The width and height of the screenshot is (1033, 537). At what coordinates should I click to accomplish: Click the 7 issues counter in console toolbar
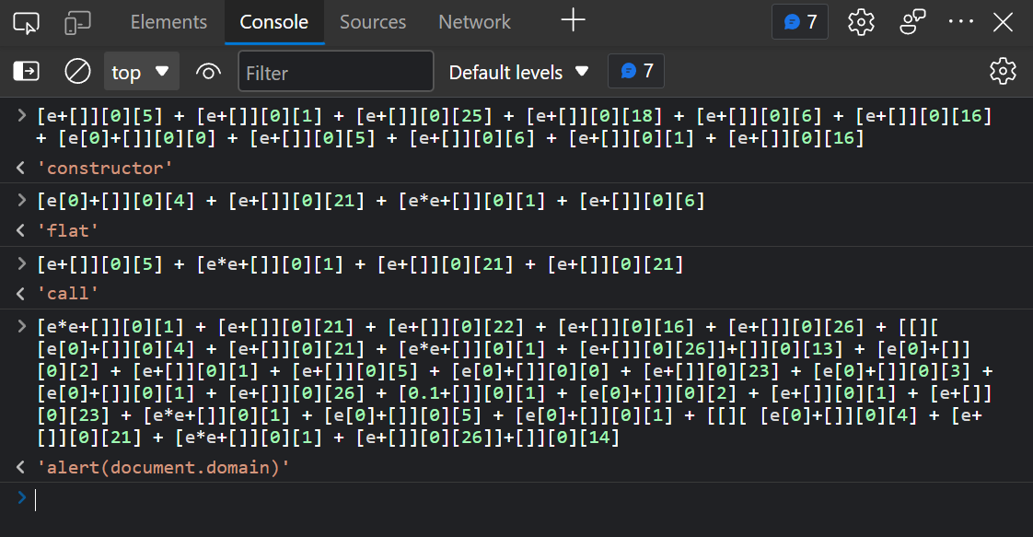tap(636, 72)
